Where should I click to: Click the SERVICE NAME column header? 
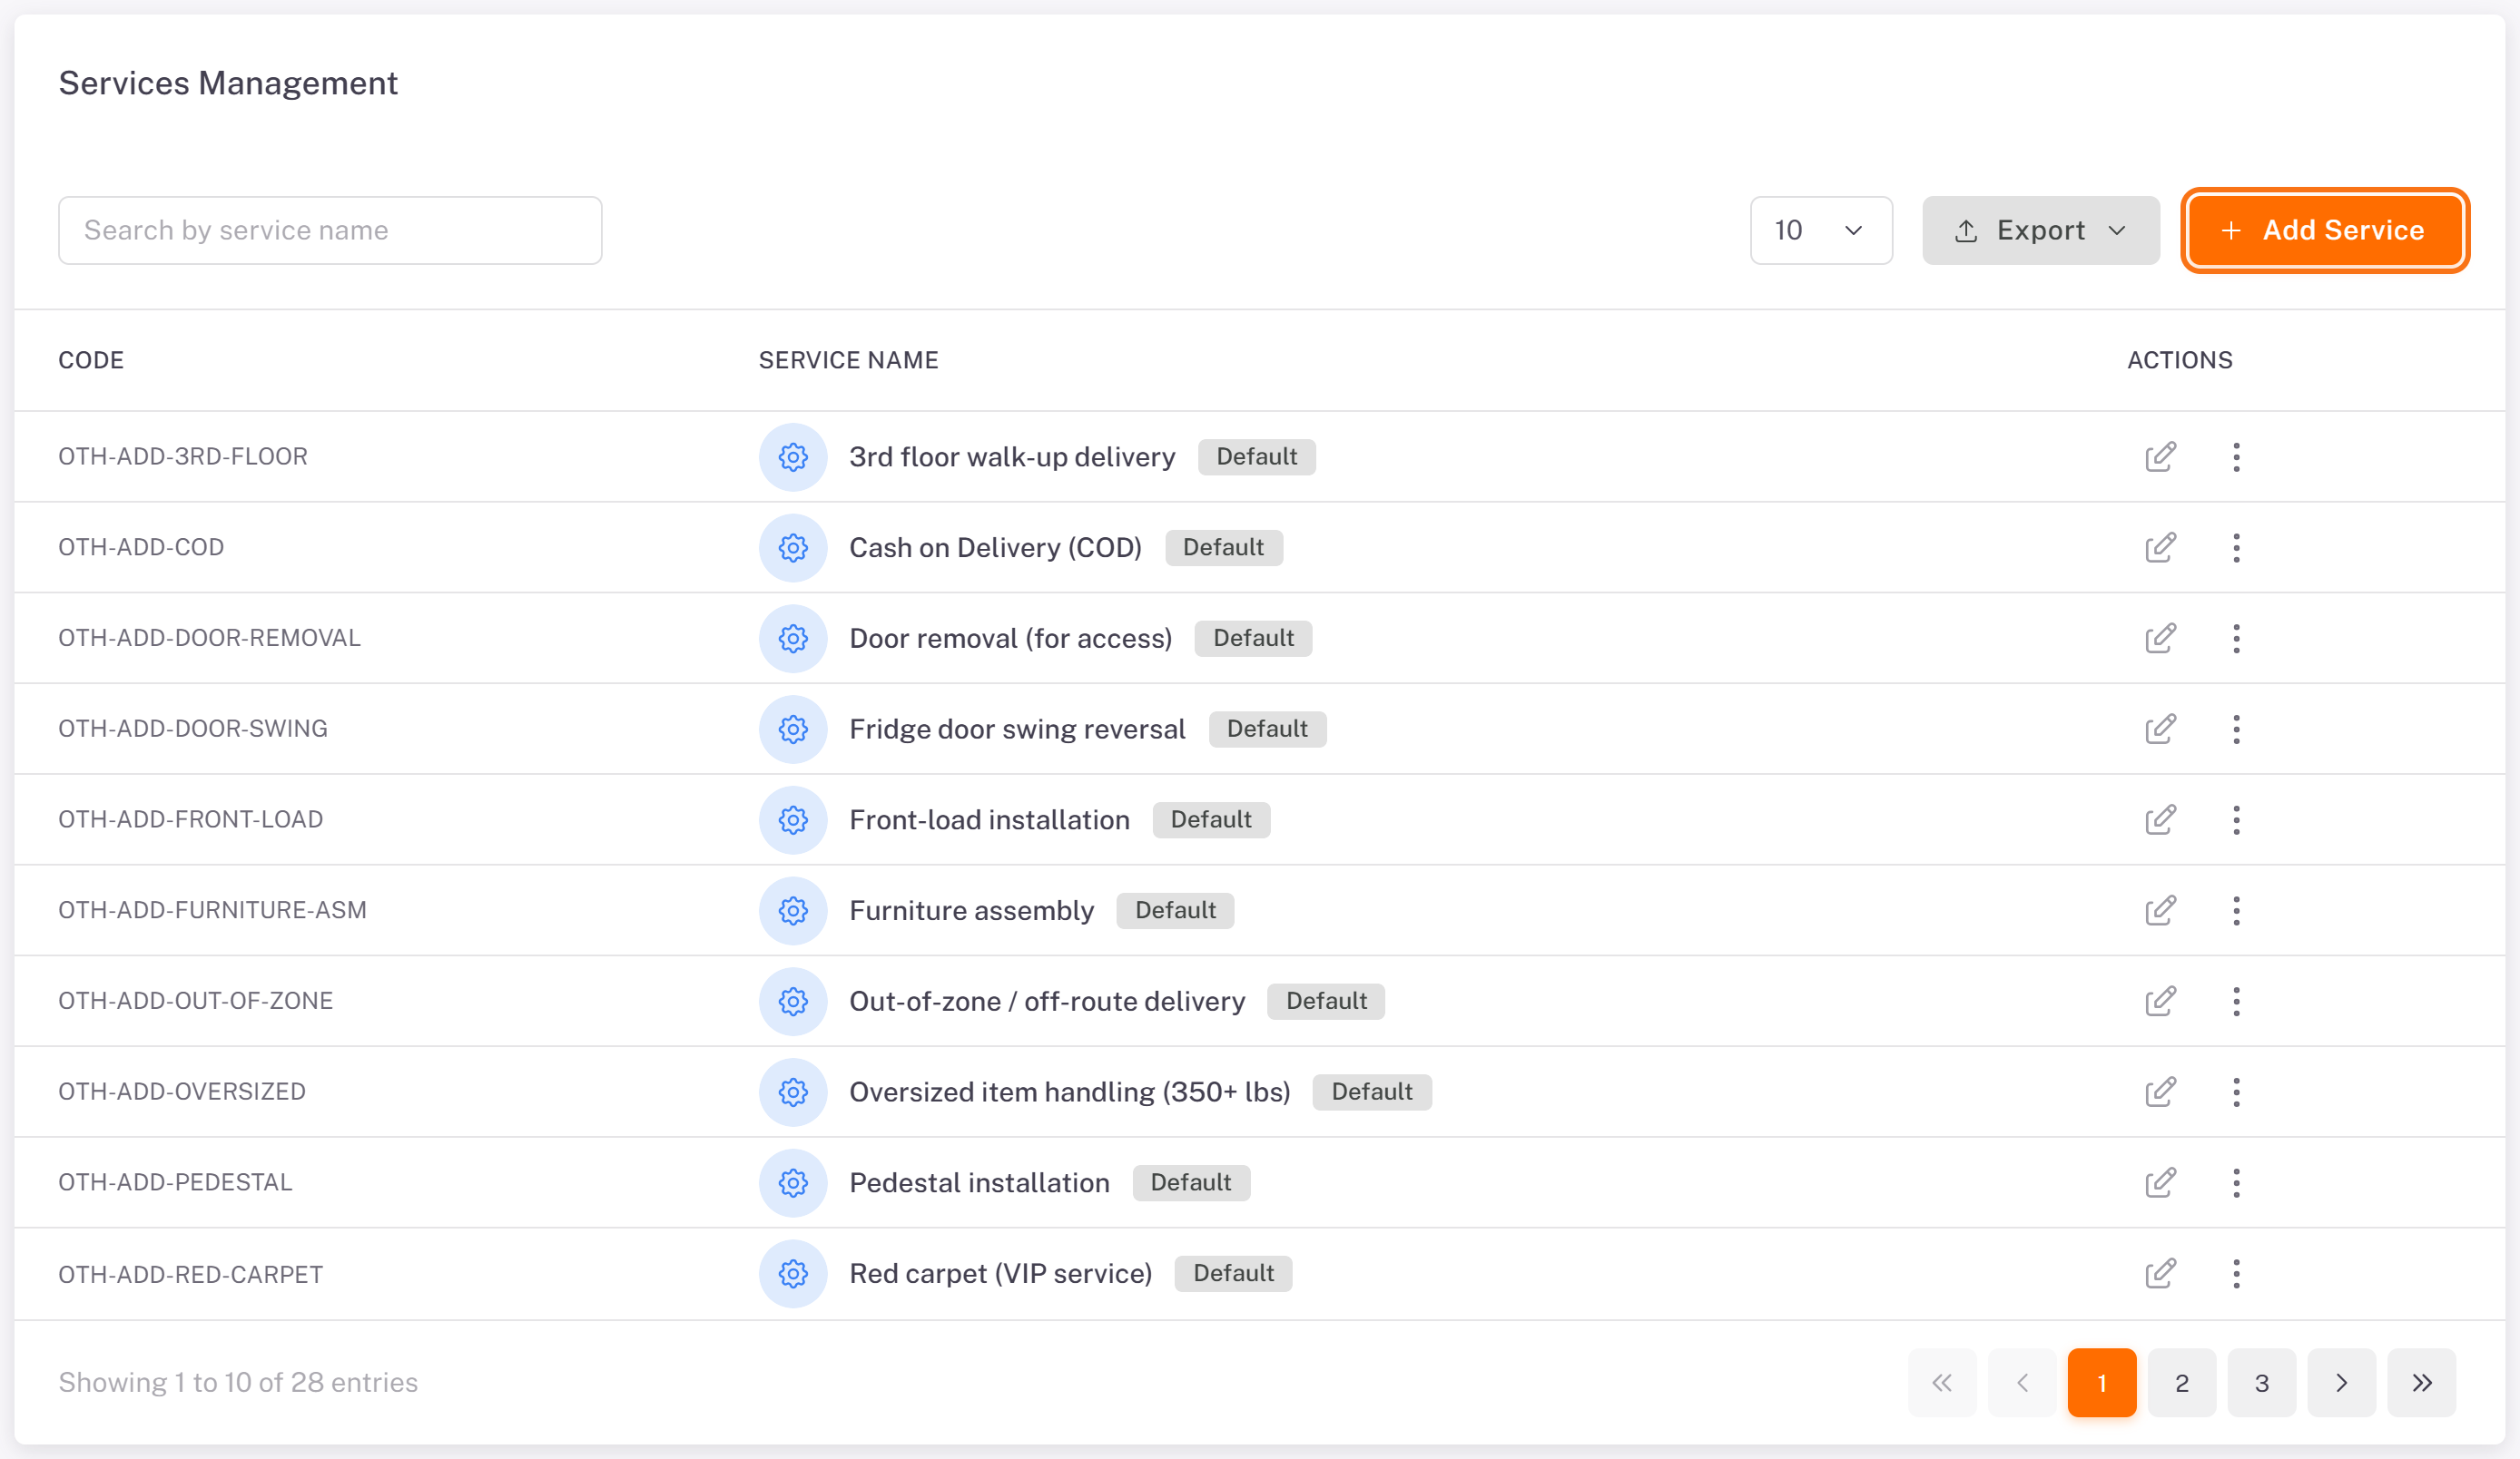point(848,361)
